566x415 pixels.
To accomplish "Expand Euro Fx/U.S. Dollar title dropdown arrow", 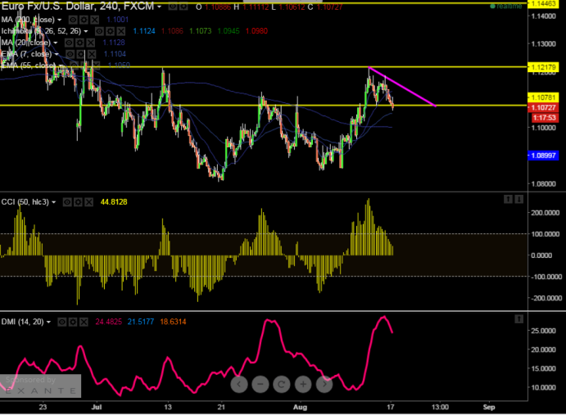I will (x=159, y=7).
